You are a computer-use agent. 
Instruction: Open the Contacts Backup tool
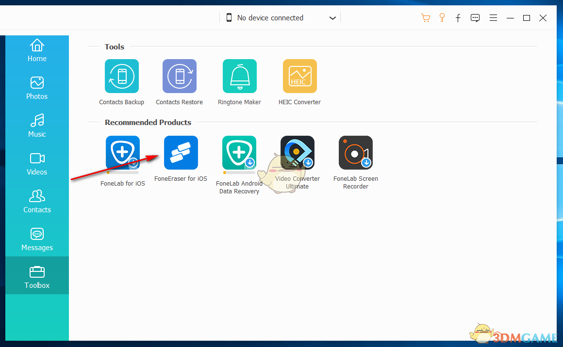tap(122, 76)
